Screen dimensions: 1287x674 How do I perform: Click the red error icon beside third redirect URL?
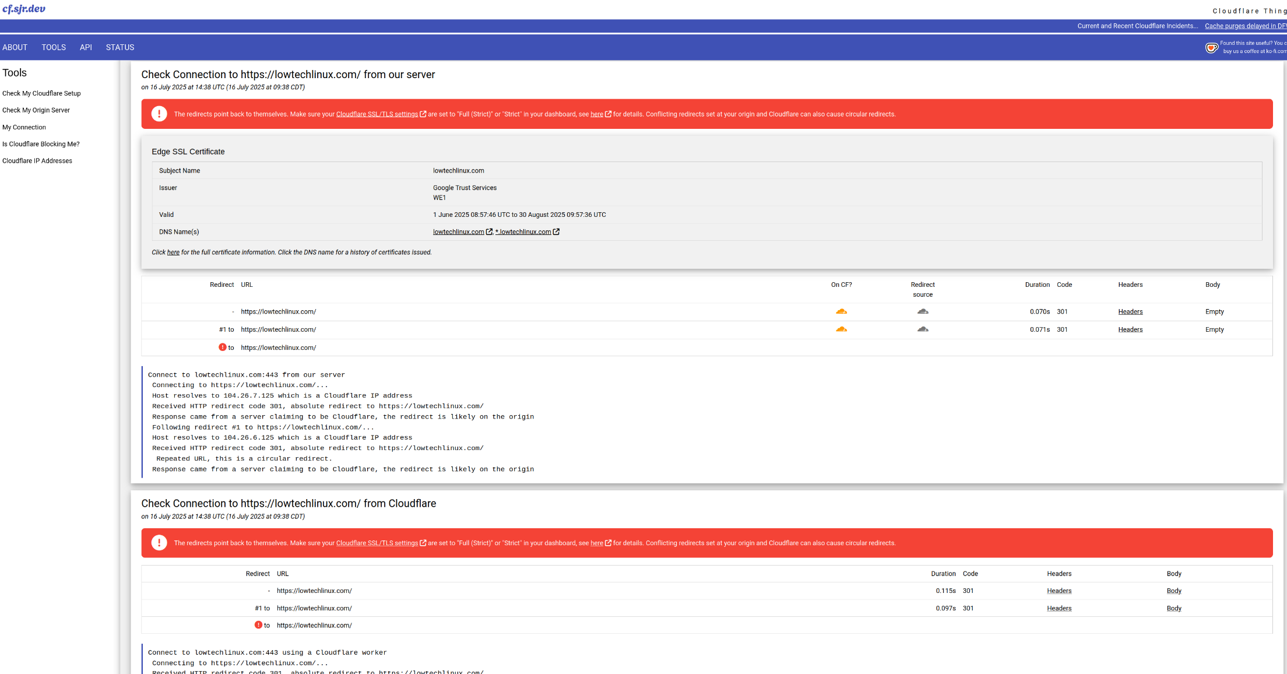coord(222,347)
